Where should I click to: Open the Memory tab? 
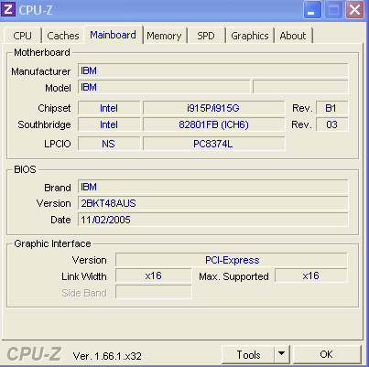[x=164, y=36]
